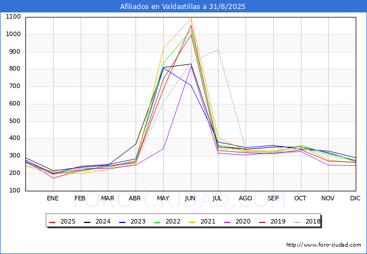Click the JUN month axis label
367x254 pixels.
pyautogui.click(x=190, y=198)
